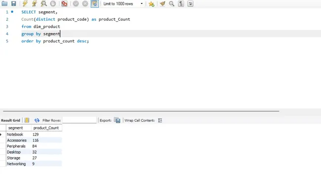Select the Desktop cell

19,152
